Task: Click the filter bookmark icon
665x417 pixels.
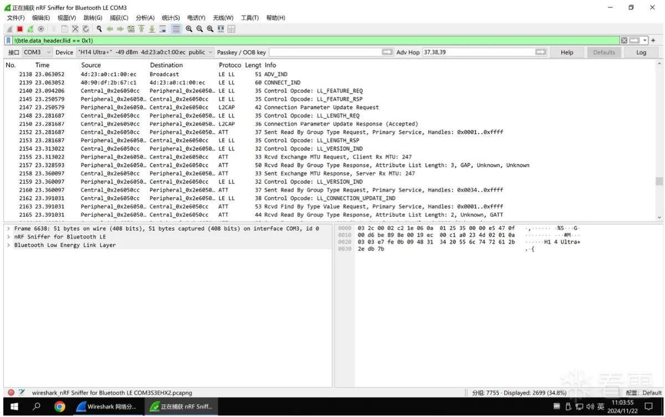Action: [x=8, y=40]
